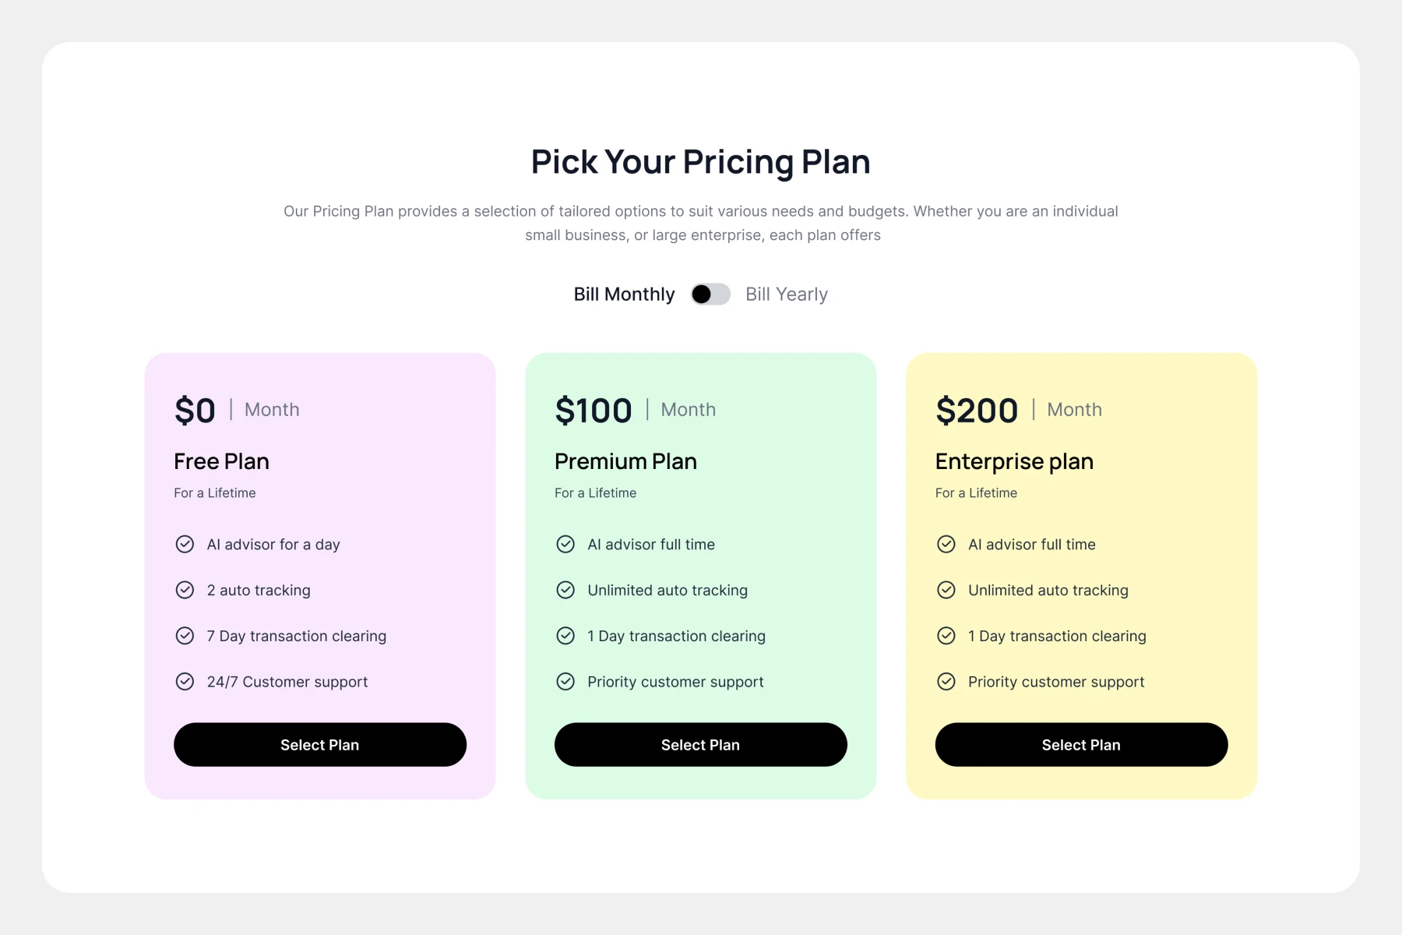1402x935 pixels.
Task: Click checkmark beside 7 Day transaction clearing
Action: pos(185,636)
